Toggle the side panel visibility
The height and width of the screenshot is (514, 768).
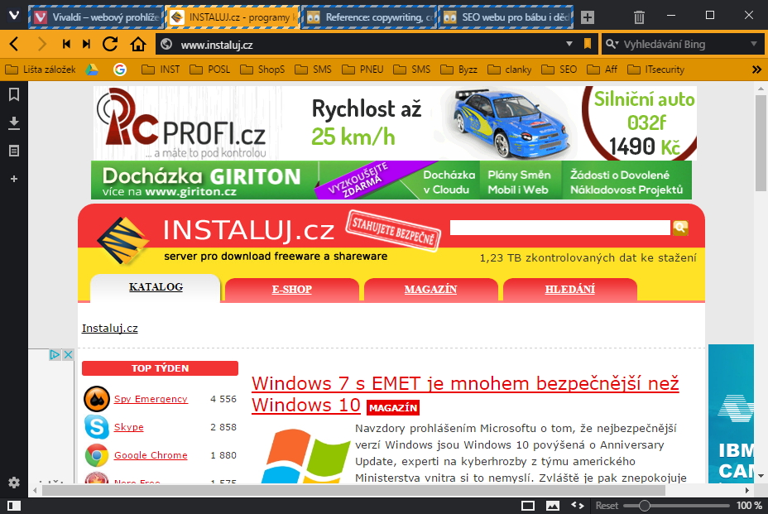(14, 505)
